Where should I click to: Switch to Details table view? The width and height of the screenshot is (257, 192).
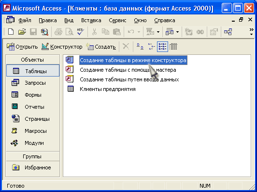[x=173, y=47]
